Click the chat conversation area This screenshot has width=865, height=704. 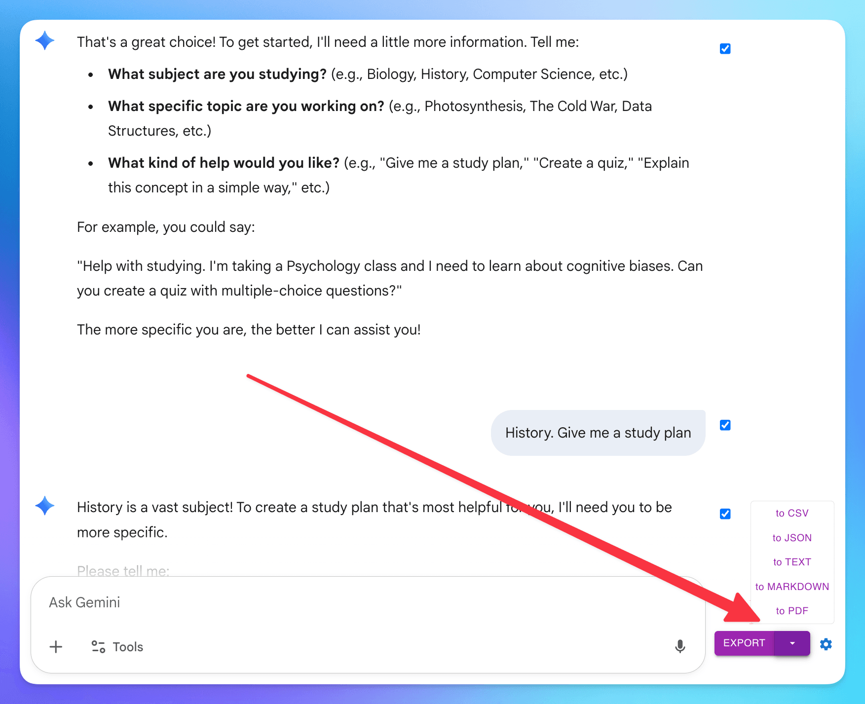click(x=345, y=247)
